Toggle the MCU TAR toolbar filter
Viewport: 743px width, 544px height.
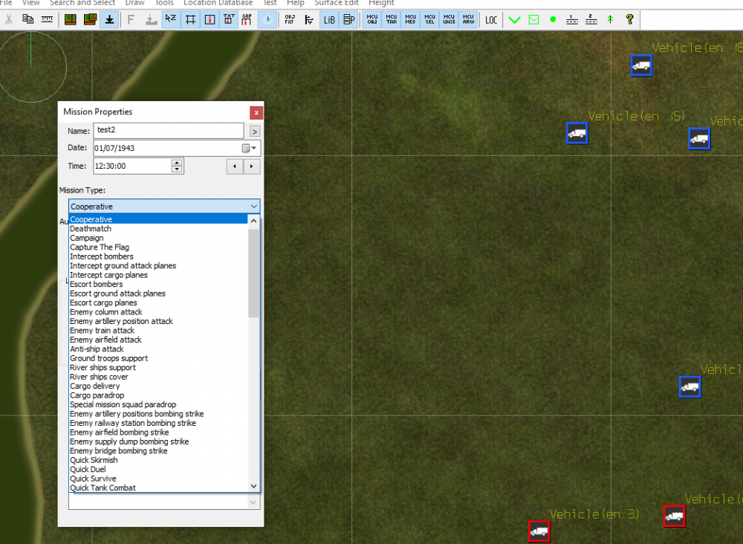[392, 19]
